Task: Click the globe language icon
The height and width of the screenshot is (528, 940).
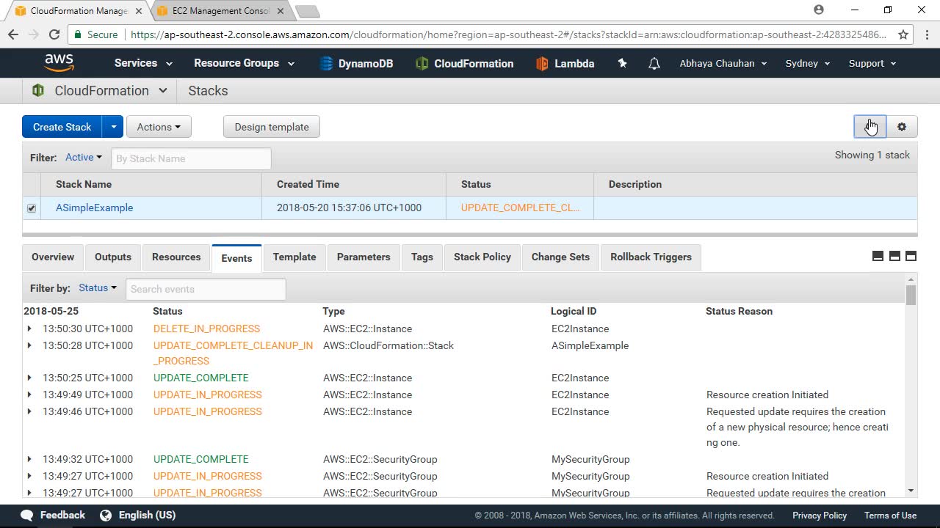Action: click(106, 516)
